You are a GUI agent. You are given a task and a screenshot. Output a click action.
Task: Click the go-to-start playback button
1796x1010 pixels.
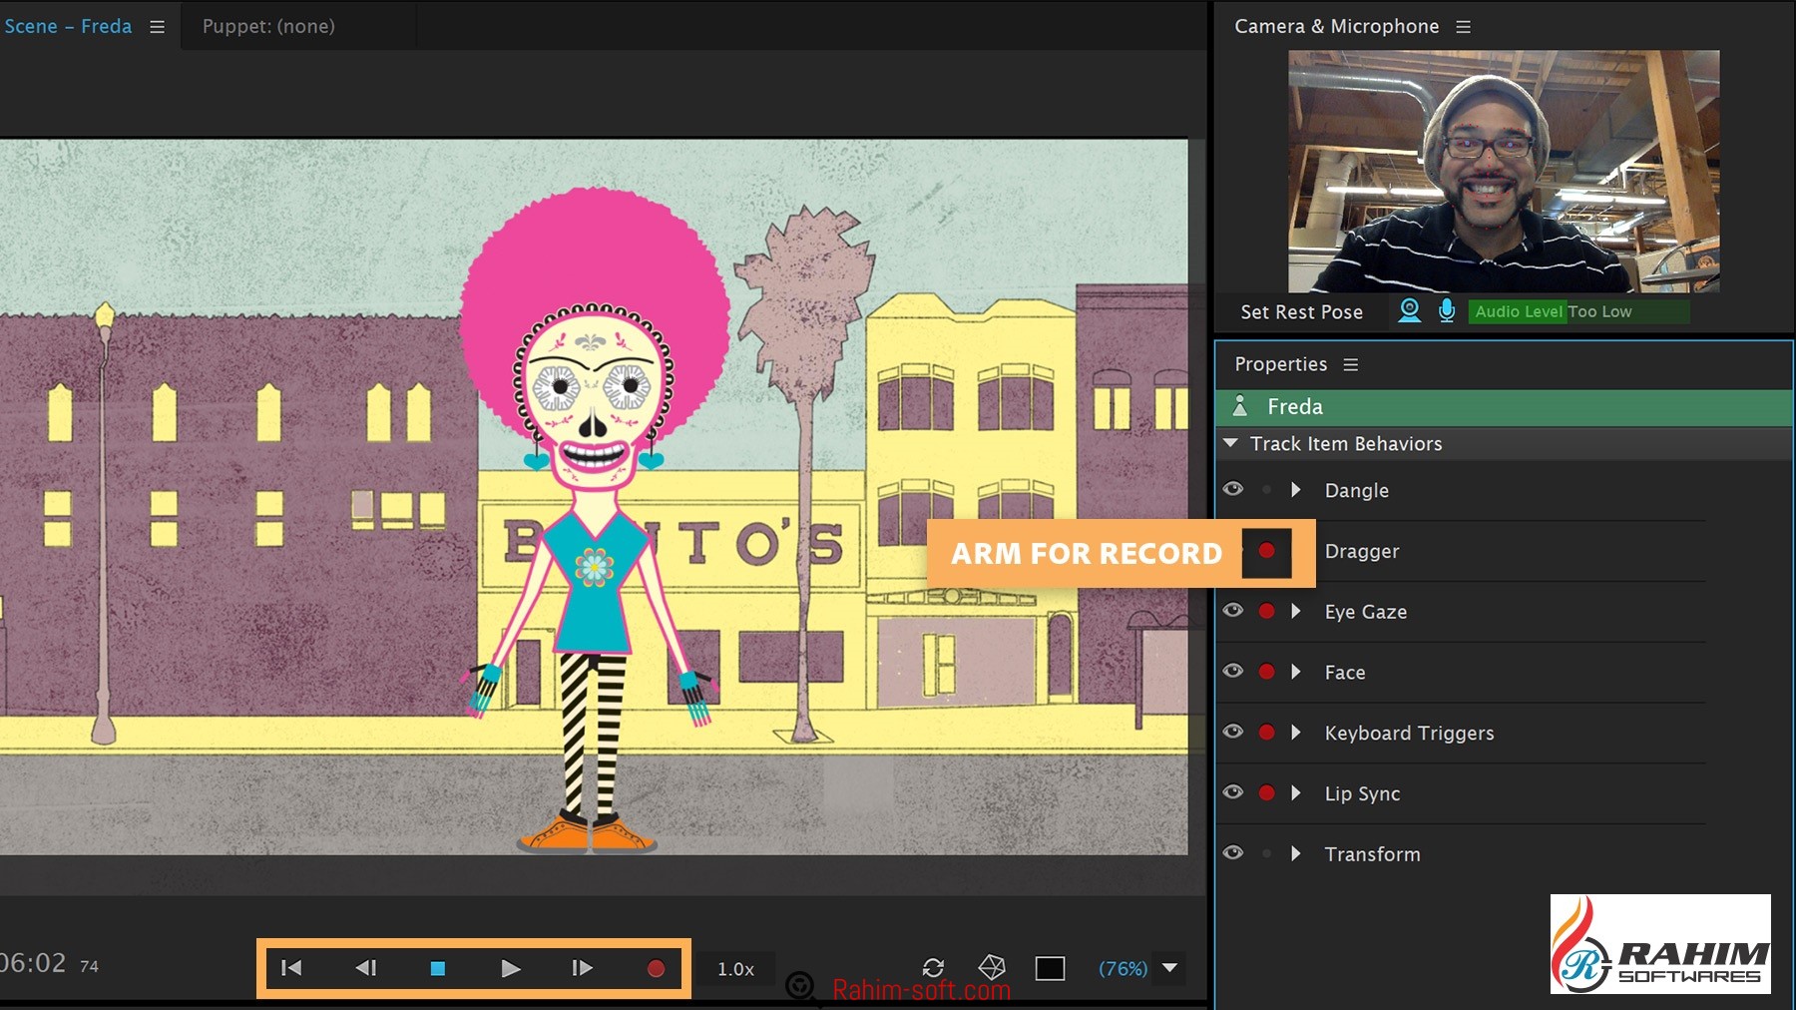pos(291,968)
